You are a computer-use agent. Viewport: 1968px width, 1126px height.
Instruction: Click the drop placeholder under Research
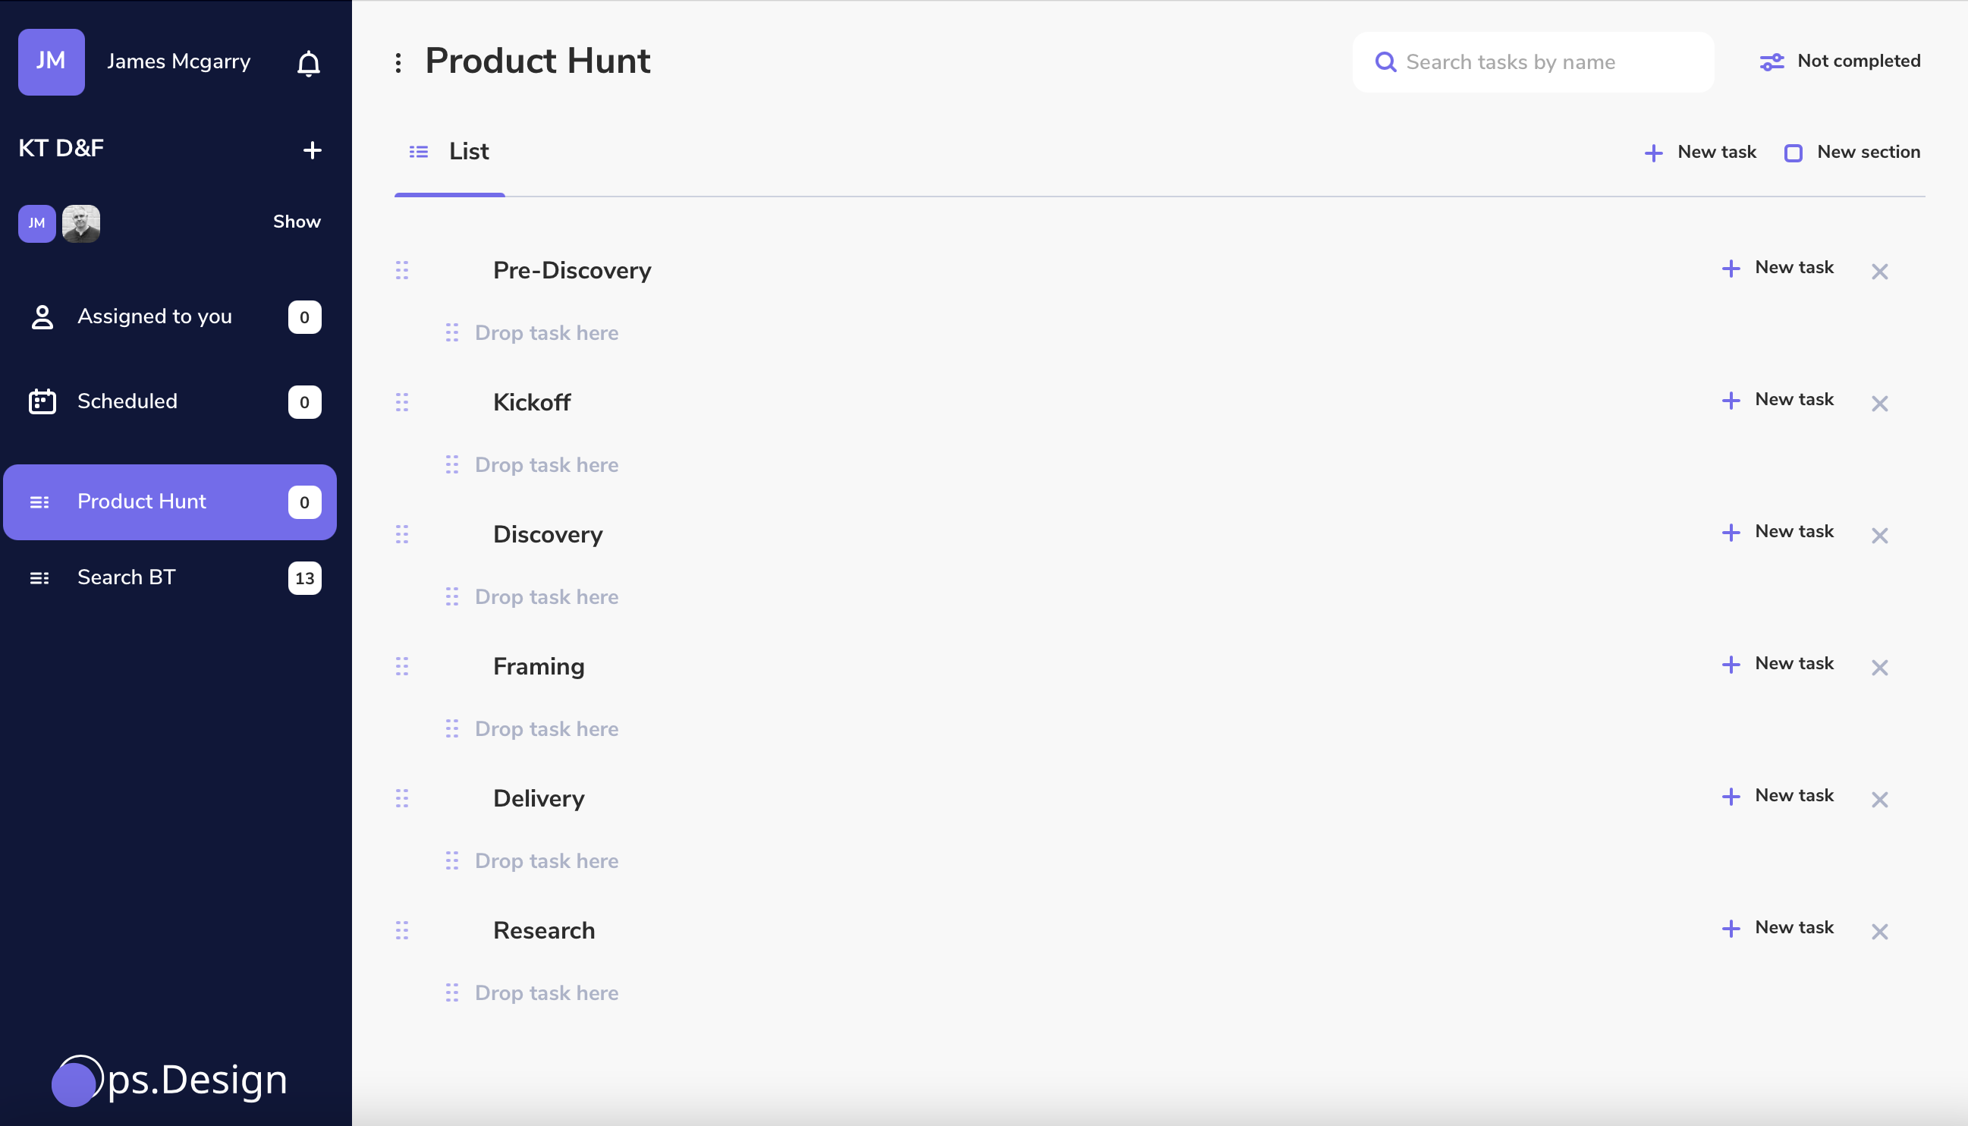pos(547,994)
